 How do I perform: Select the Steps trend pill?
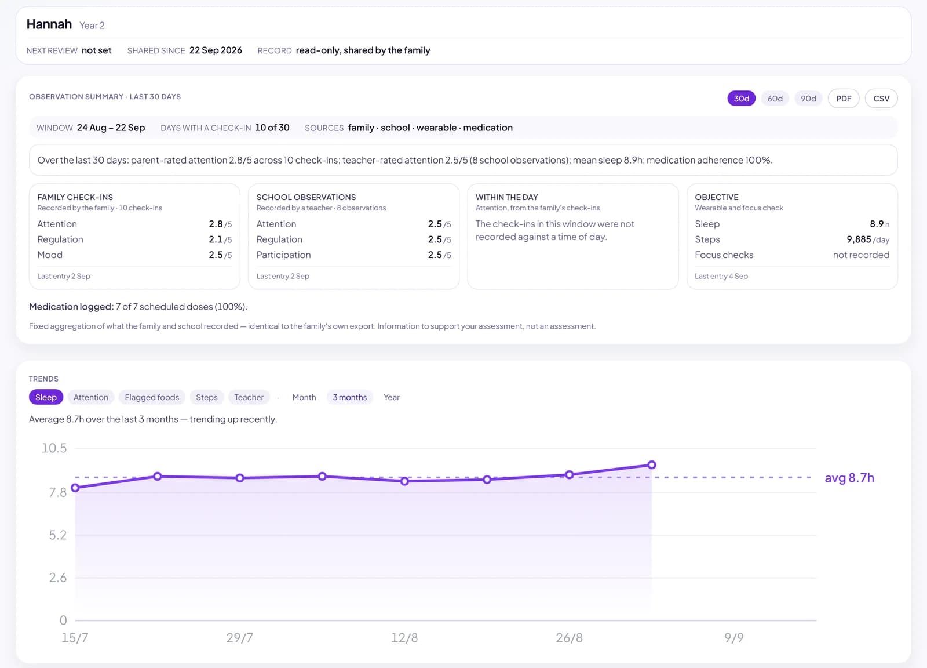[207, 397]
